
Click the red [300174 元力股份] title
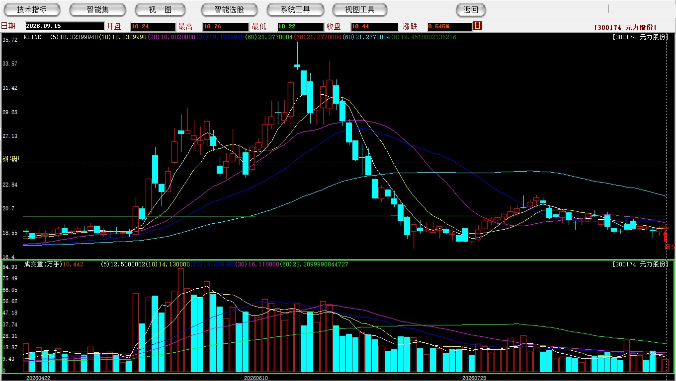(x=625, y=27)
